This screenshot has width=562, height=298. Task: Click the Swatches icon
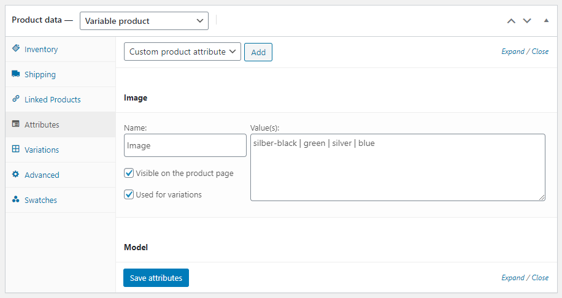pyautogui.click(x=16, y=200)
